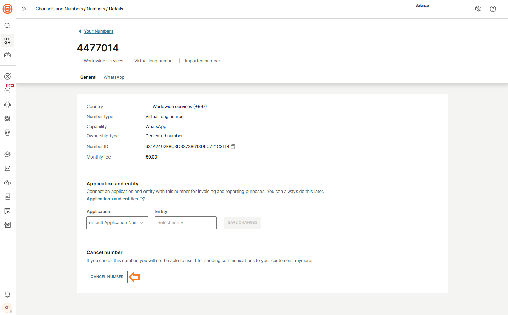Open the Applications and entities link

tap(112, 199)
